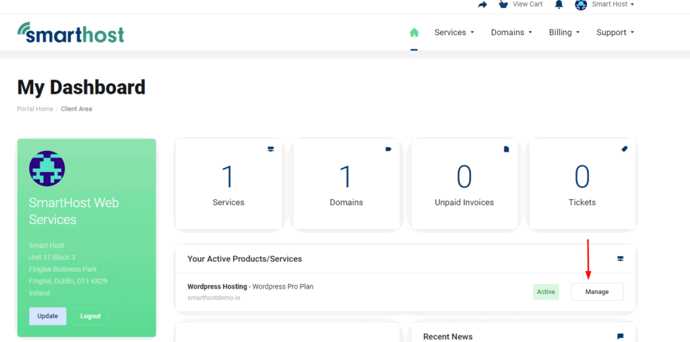Open the Tickets count card
Image resolution: width=690 pixels, height=342 pixels.
point(582,184)
